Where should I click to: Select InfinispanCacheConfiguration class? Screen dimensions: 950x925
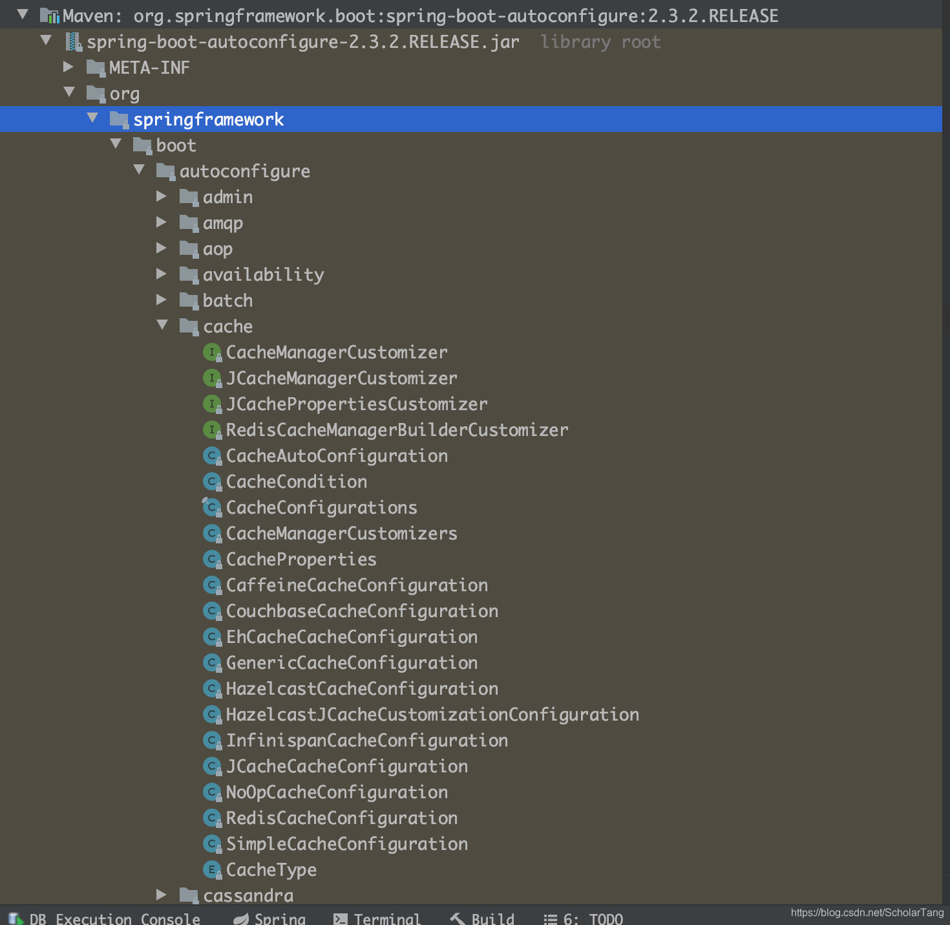[367, 741]
